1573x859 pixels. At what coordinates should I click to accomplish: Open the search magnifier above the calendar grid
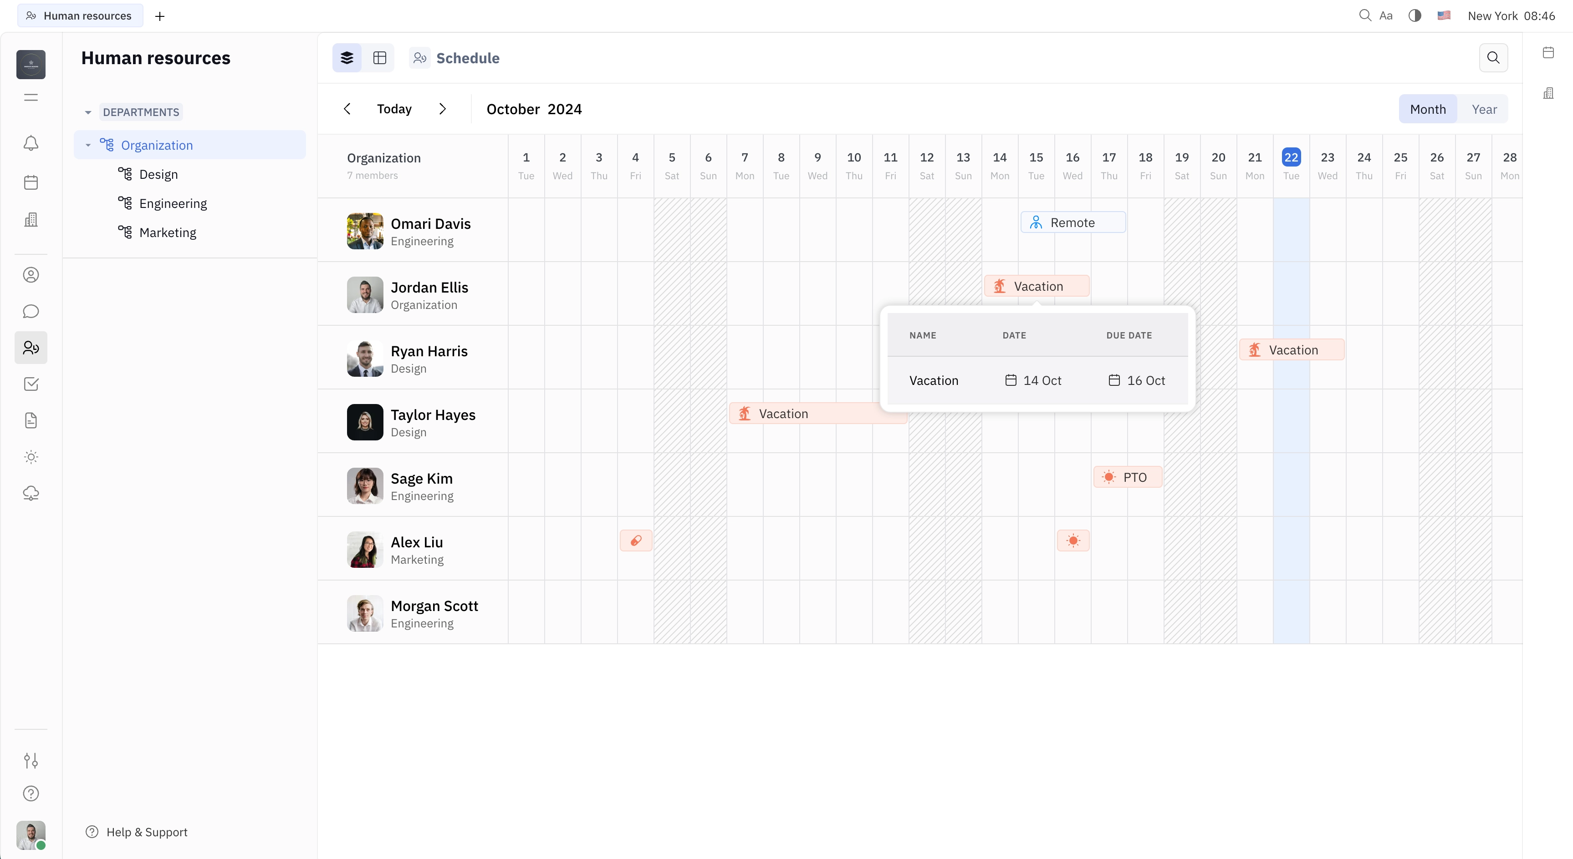tap(1494, 58)
